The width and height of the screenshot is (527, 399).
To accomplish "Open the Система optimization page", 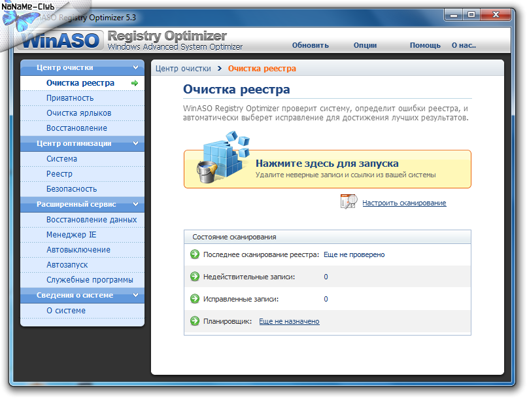I will [82, 159].
